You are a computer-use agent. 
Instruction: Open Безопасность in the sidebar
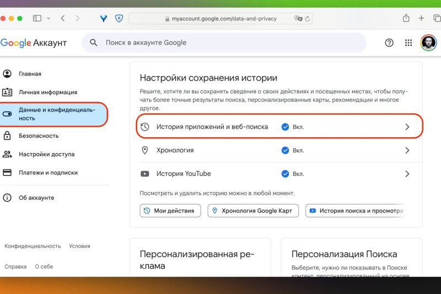pos(39,136)
